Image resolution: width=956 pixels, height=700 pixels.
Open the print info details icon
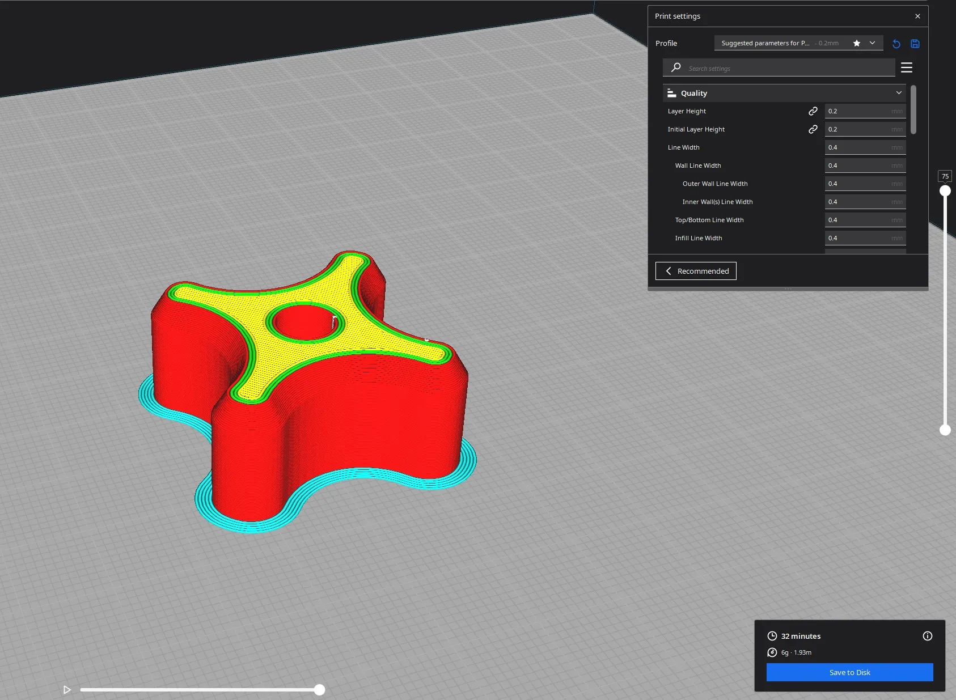[x=927, y=636]
